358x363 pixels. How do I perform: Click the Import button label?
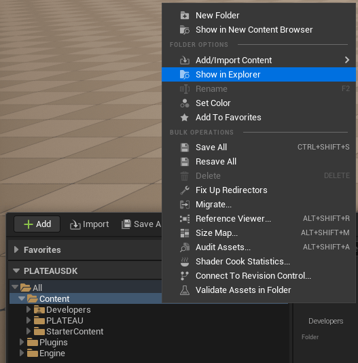pos(96,224)
